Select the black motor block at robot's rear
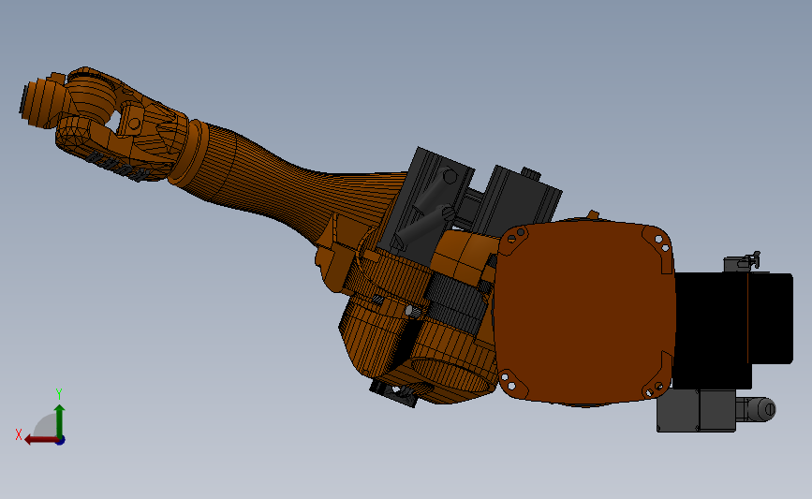 pyautogui.click(x=732, y=330)
